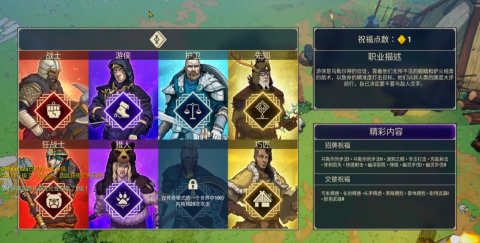Click the 招牌祝福 section heading

[338, 145]
